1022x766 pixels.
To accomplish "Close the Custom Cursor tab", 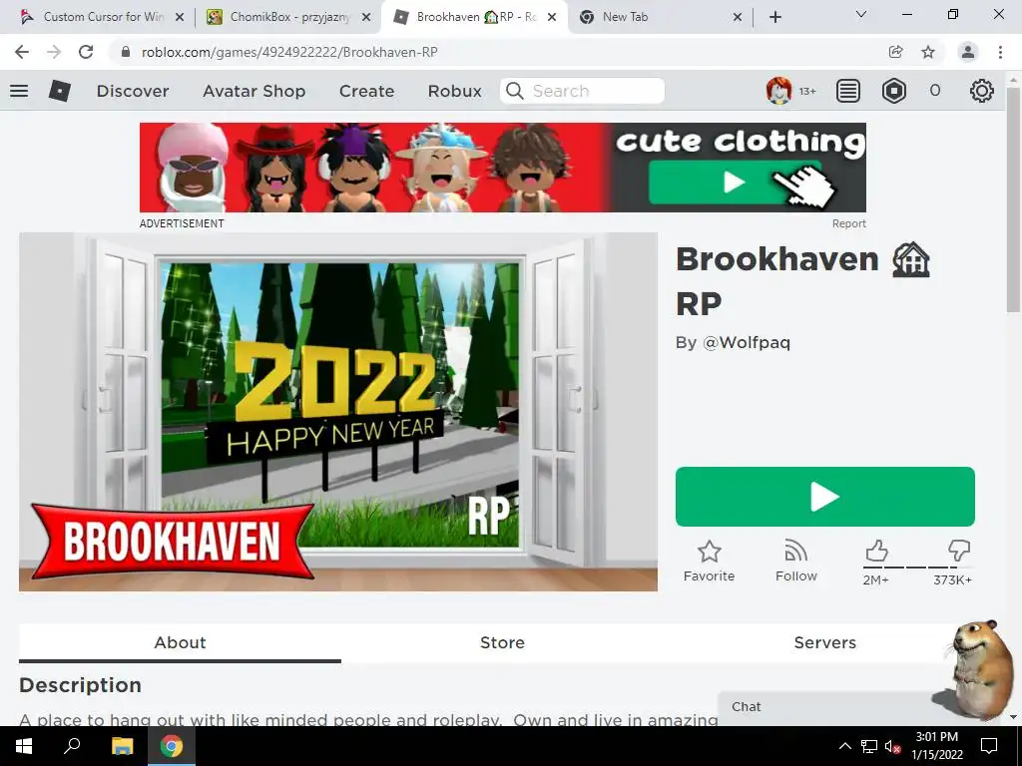I will [180, 17].
